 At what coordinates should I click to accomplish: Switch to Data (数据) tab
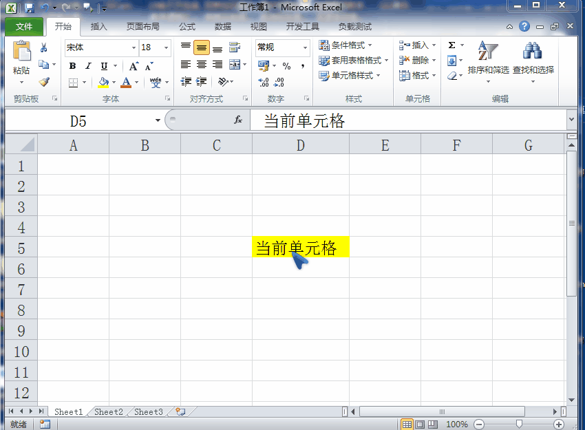click(x=223, y=26)
